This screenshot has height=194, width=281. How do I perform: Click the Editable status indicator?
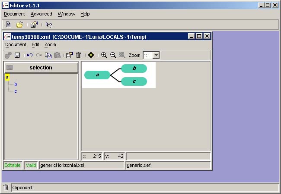(x=13, y=165)
